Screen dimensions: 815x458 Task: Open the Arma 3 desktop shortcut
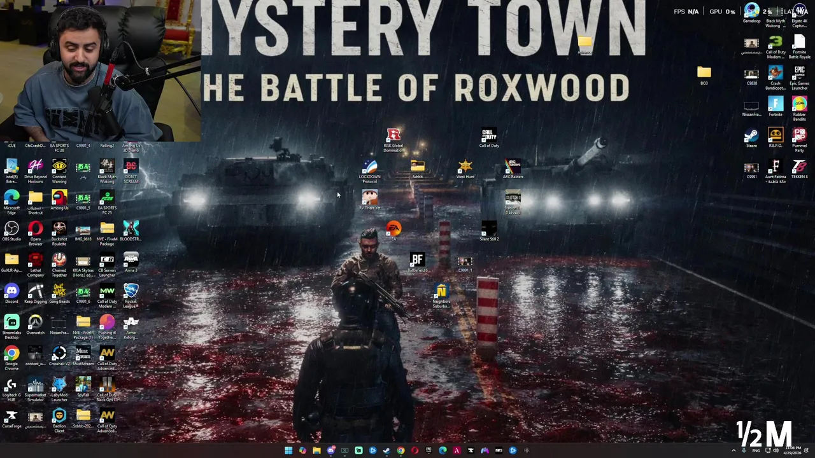pos(131,263)
